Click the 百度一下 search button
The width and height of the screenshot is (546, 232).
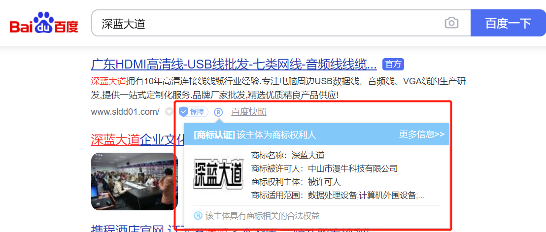point(508,23)
